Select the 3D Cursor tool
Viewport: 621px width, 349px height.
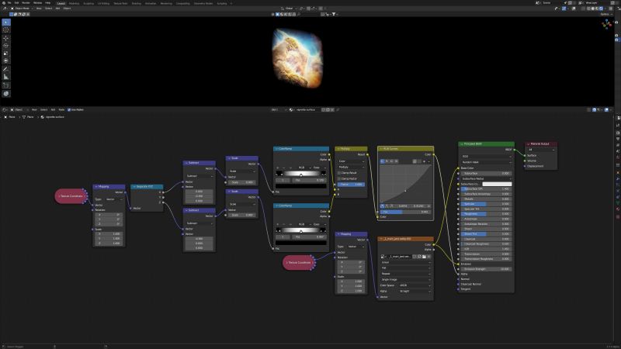(x=6, y=29)
